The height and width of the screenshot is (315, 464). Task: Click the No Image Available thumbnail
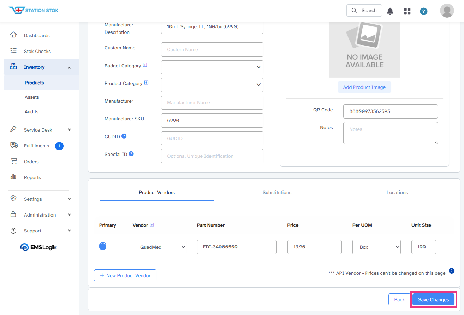pos(364,50)
